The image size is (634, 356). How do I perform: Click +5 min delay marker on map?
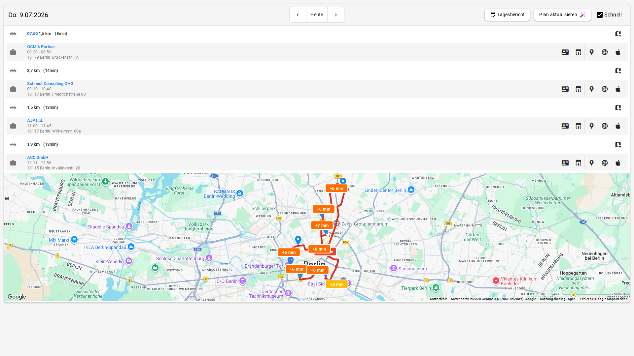tap(336, 188)
